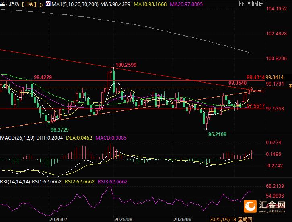
Task: Click the orange arrow marker on price axis
Action: [290, 88]
